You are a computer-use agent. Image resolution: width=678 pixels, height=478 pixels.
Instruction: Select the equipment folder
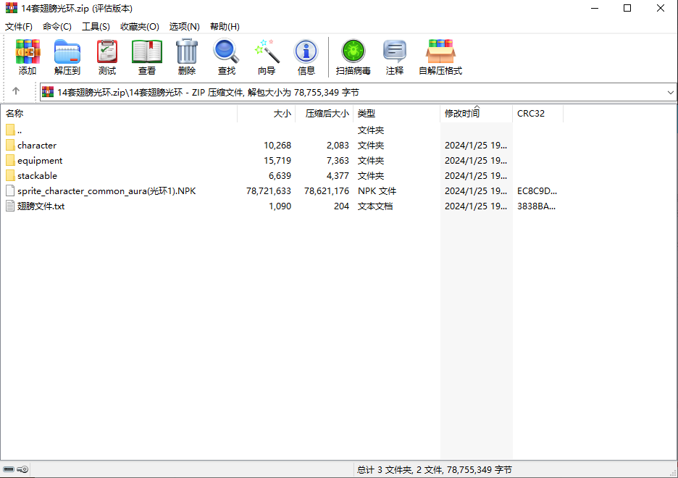click(40, 161)
